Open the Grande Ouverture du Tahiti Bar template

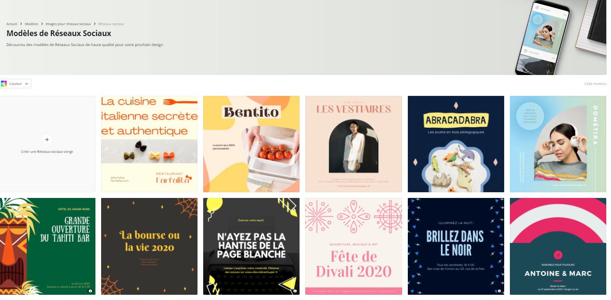47,246
